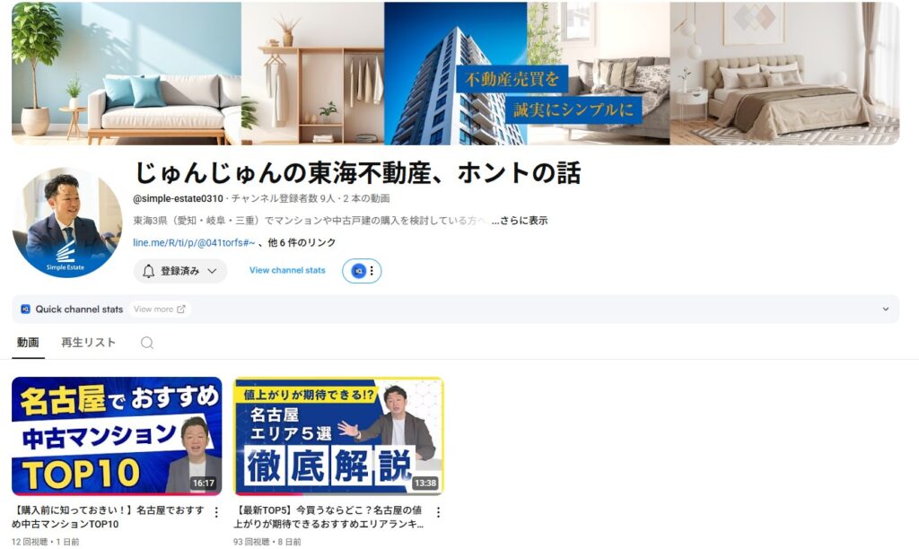This screenshot has height=549, width=919.
Task: Expand the 登録済み subscription dropdown chevron
Action: [212, 271]
